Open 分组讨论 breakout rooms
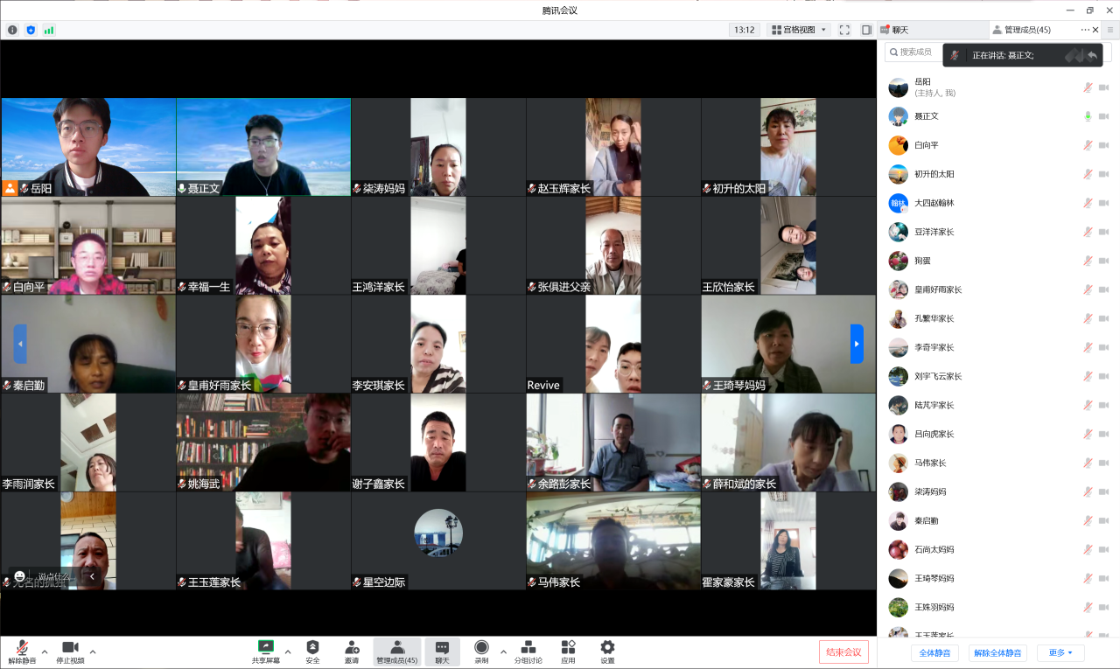1120x669 pixels. 528,648
